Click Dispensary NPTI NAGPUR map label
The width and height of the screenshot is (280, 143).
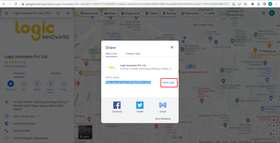coord(206,89)
